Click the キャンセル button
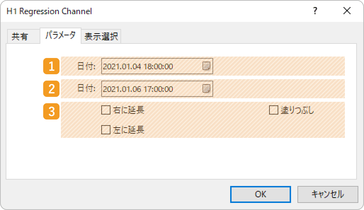 328,194
